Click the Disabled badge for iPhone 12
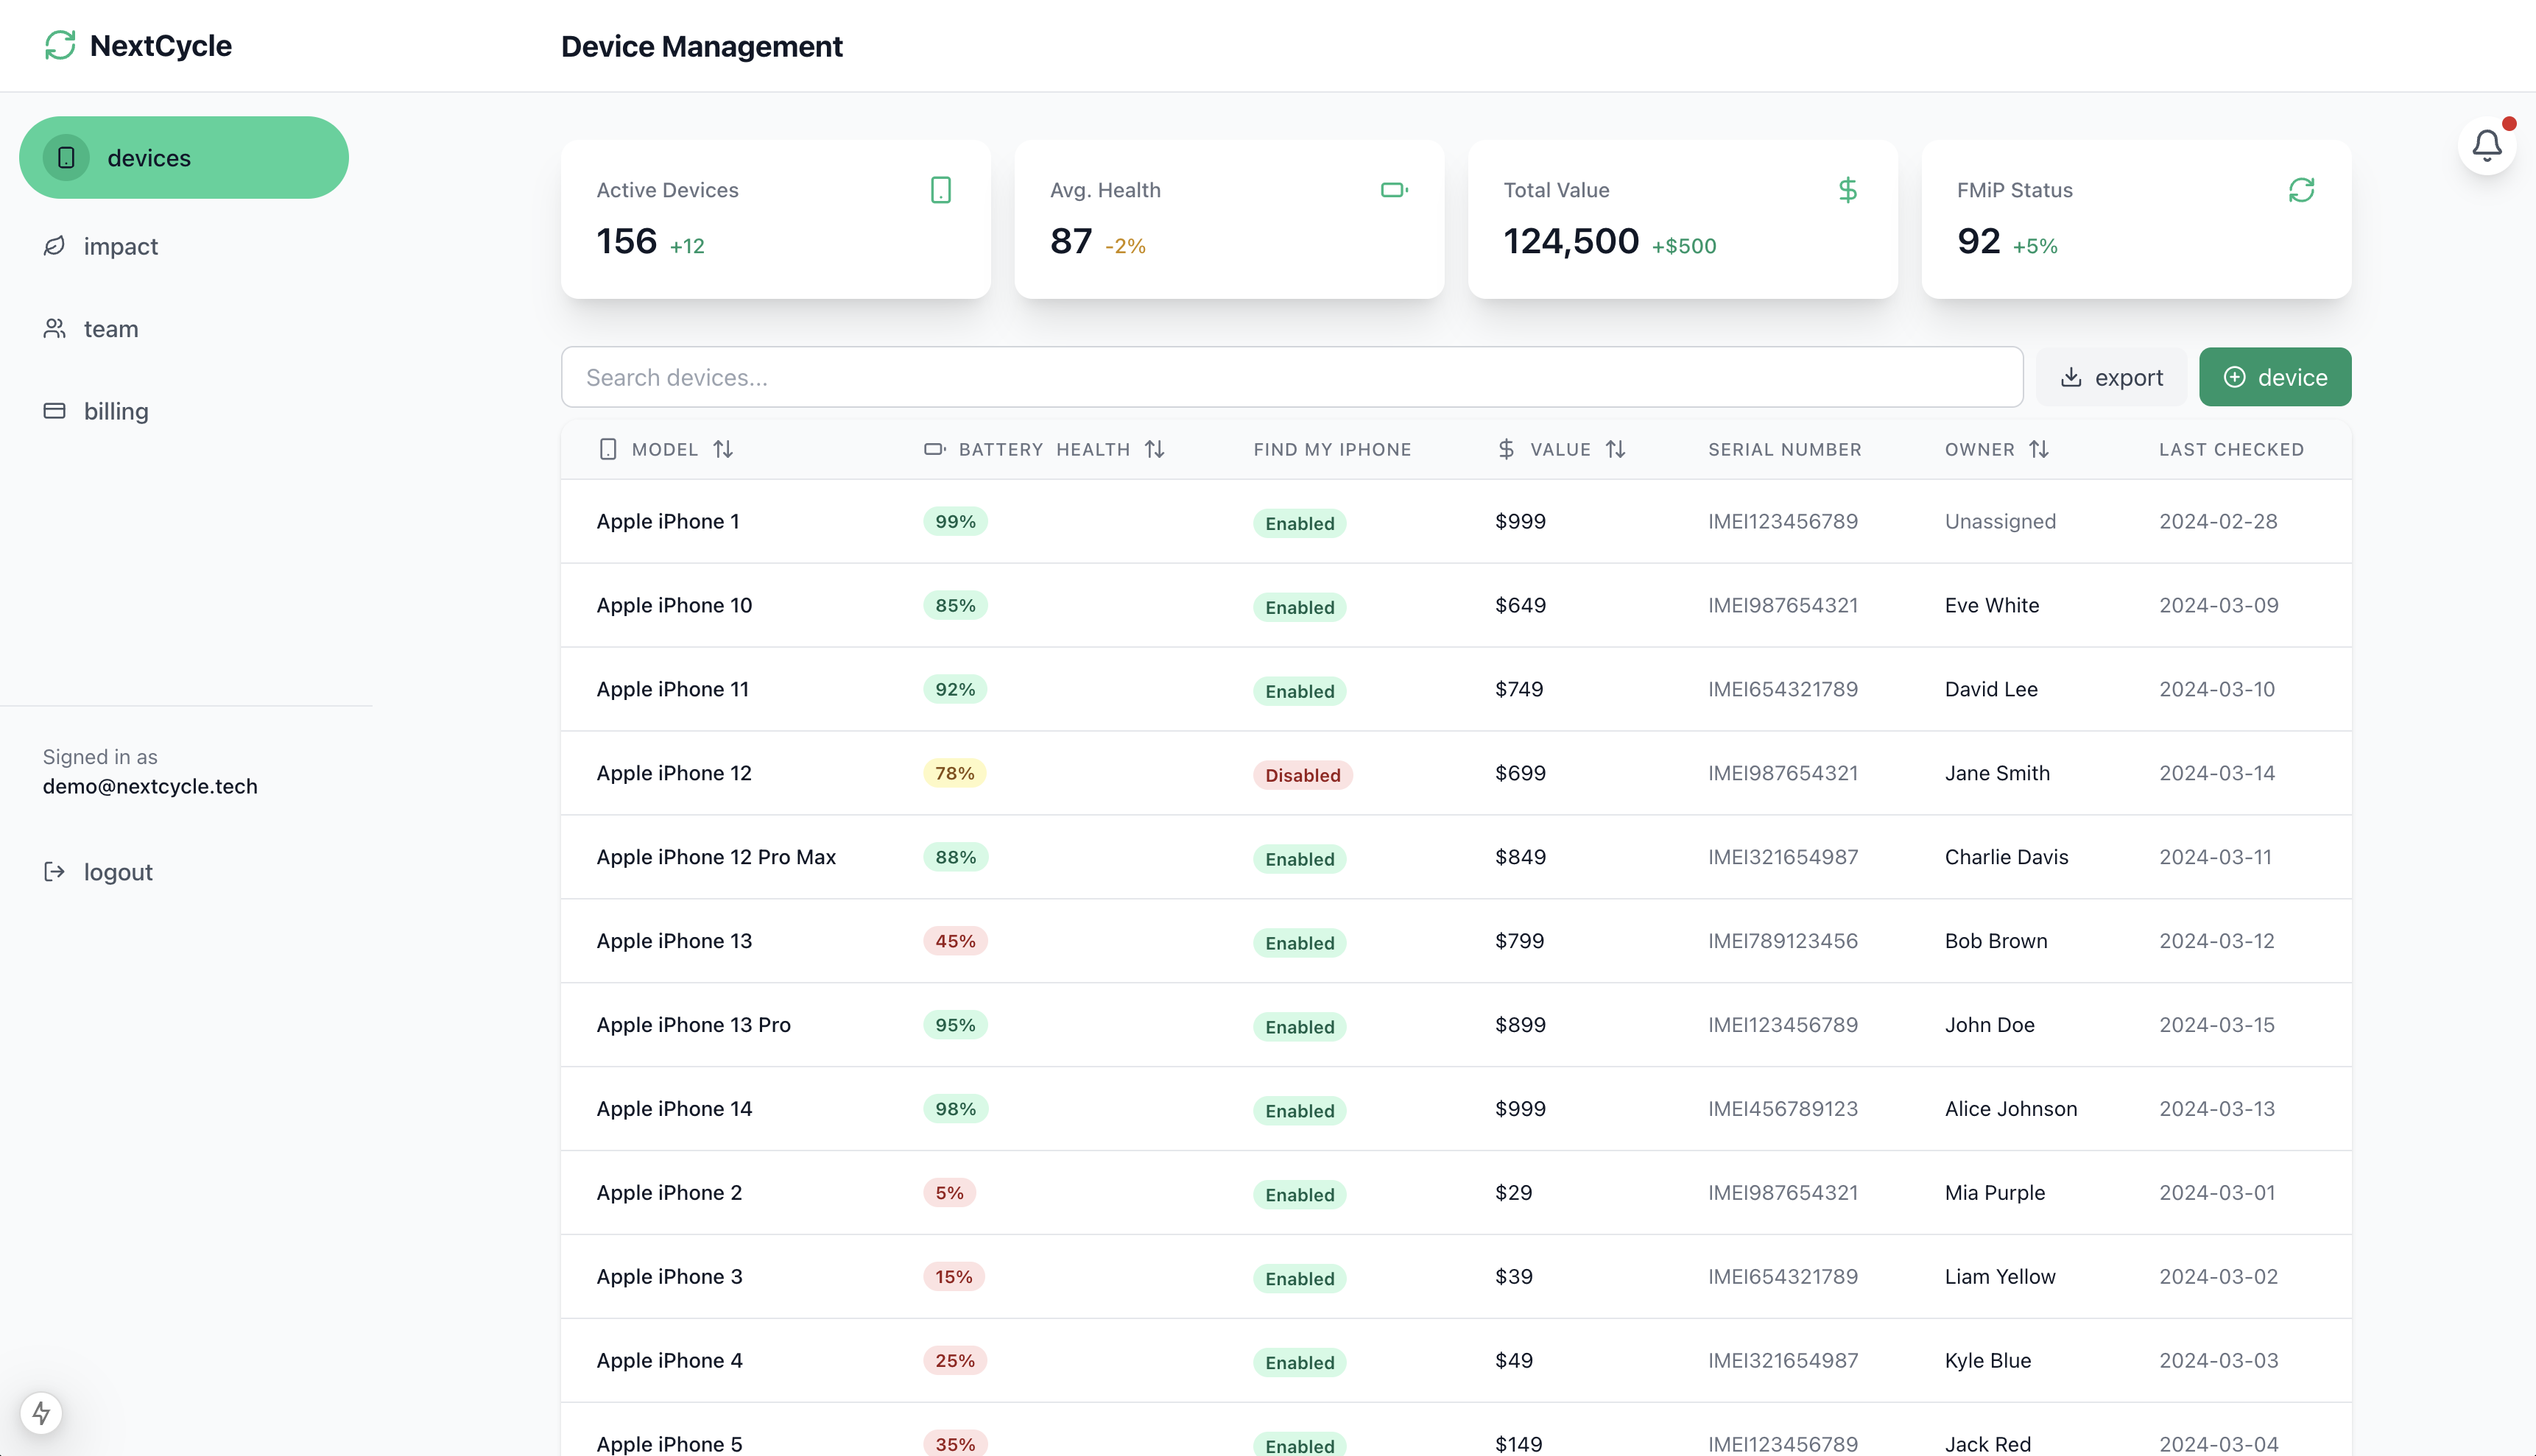The width and height of the screenshot is (2536, 1456). coord(1303,775)
